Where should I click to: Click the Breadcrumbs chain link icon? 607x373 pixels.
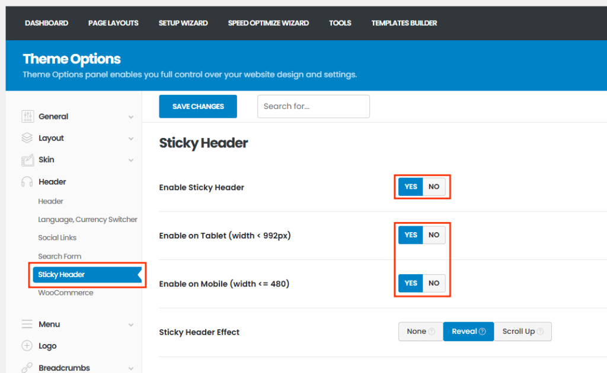coord(27,368)
